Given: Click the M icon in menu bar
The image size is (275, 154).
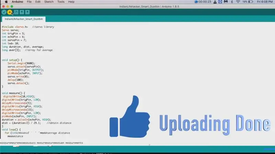Looking at the screenshot, I should click(x=226, y=2).
